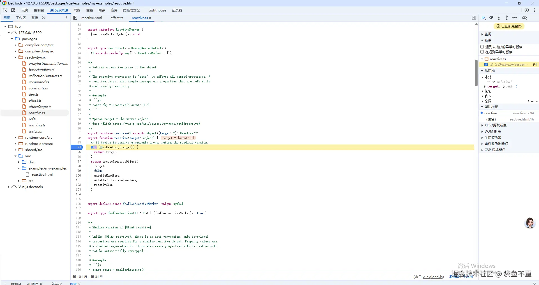Expand the compiler-core/src folder

pyautogui.click(x=15, y=45)
